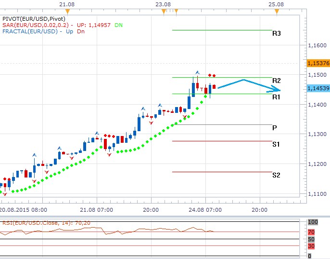Select the R3 resistance level label
Image resolution: width=330 pixels, height=259 pixels.
[276, 34]
